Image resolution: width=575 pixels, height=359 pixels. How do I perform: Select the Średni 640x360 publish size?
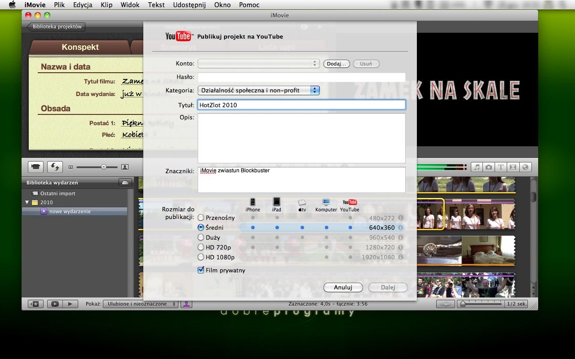pos(201,228)
